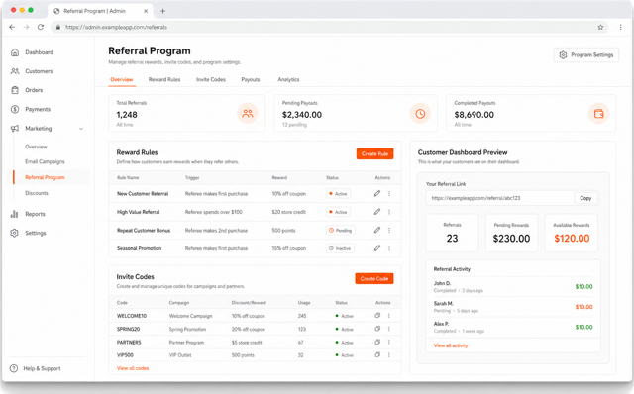Viewport: 634px width, 394px height.
Task: Click John D. referral activity entry
Action: click(513, 286)
